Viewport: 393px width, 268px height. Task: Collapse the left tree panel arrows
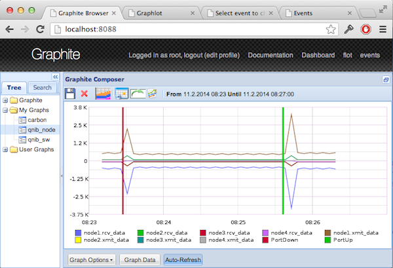point(56,77)
